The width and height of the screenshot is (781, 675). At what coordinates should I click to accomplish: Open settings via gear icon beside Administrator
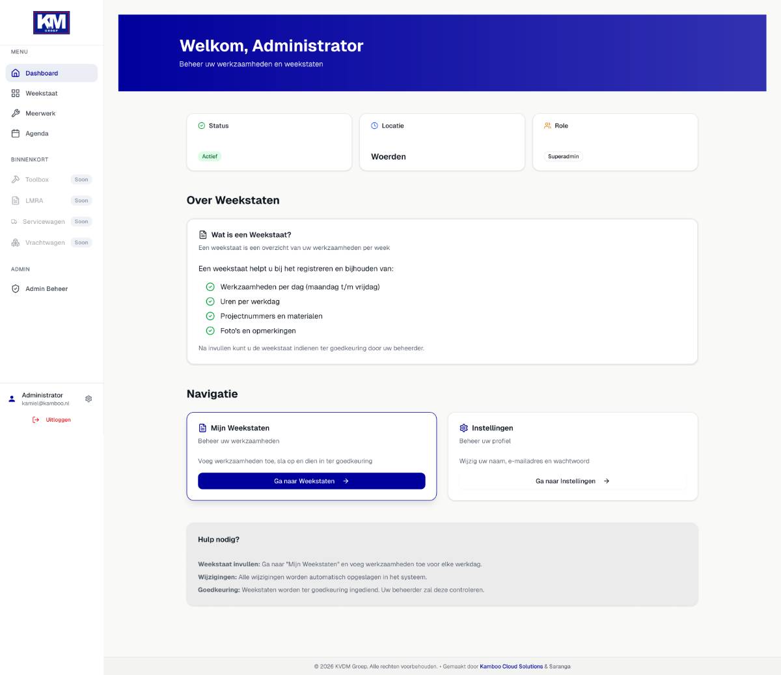pyautogui.click(x=89, y=399)
